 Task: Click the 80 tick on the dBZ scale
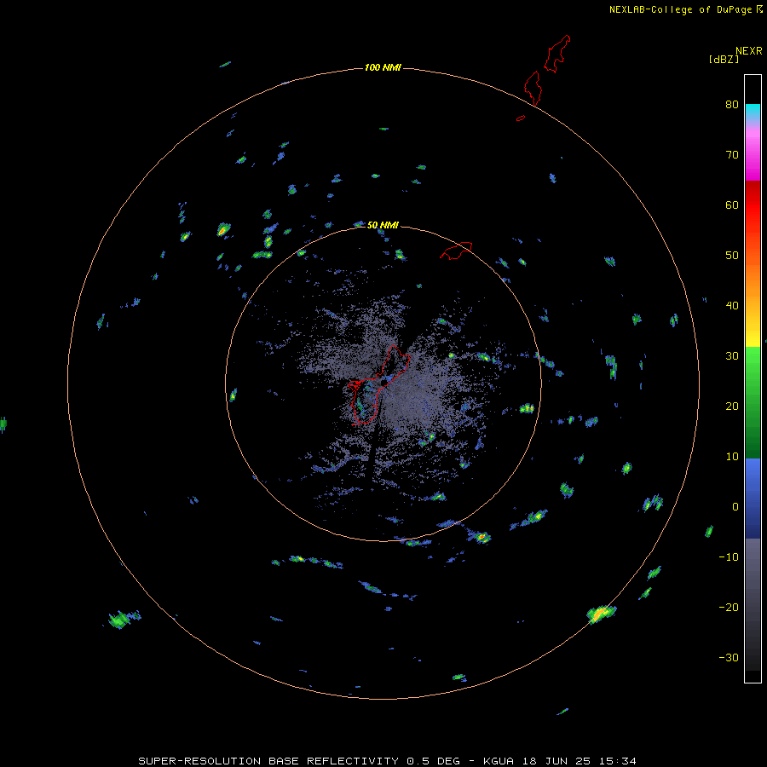(x=732, y=104)
